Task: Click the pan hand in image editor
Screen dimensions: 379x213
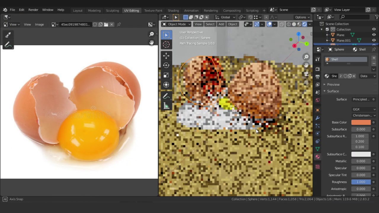Action: pyautogui.click(x=152, y=43)
